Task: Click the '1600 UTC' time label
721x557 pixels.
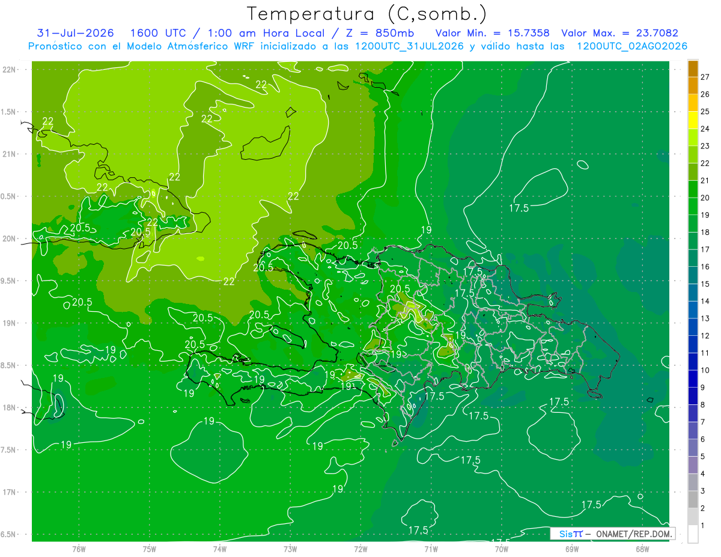Action: (x=158, y=33)
